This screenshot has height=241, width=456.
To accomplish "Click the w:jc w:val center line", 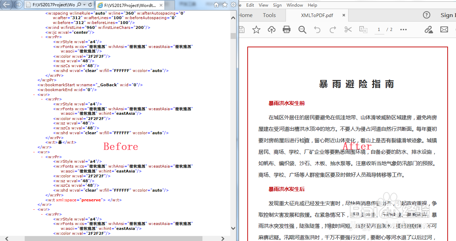I will coord(70,32).
